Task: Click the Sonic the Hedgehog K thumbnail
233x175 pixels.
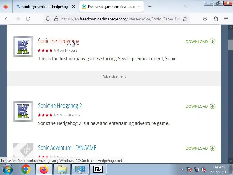Action: point(23,47)
